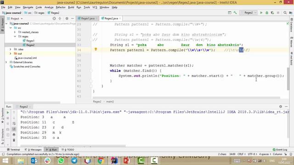Open Search Everywhere magnifier
294x165 pixels.
[285, 13]
